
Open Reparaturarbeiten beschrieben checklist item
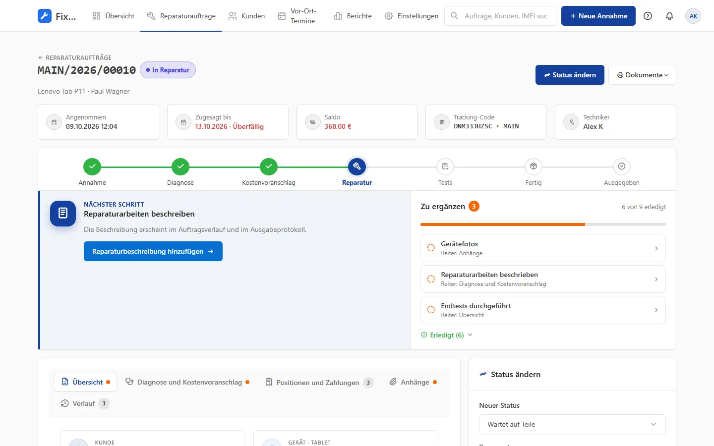tap(543, 279)
